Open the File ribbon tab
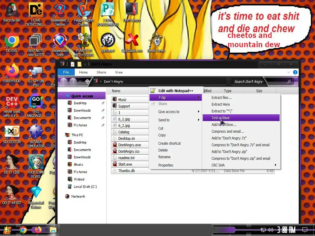 pyautogui.click(x=66, y=72)
